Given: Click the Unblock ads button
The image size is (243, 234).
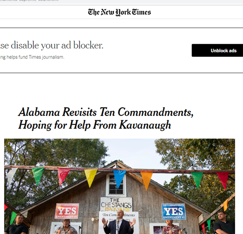Looking at the screenshot, I should (217, 51).
